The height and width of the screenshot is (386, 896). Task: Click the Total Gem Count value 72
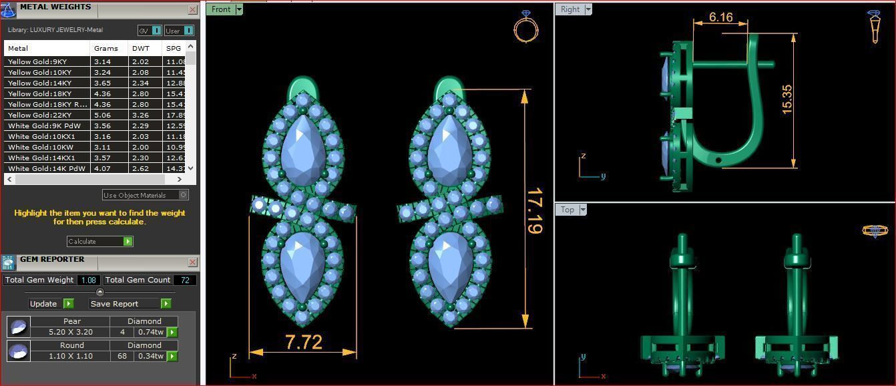[x=185, y=280]
